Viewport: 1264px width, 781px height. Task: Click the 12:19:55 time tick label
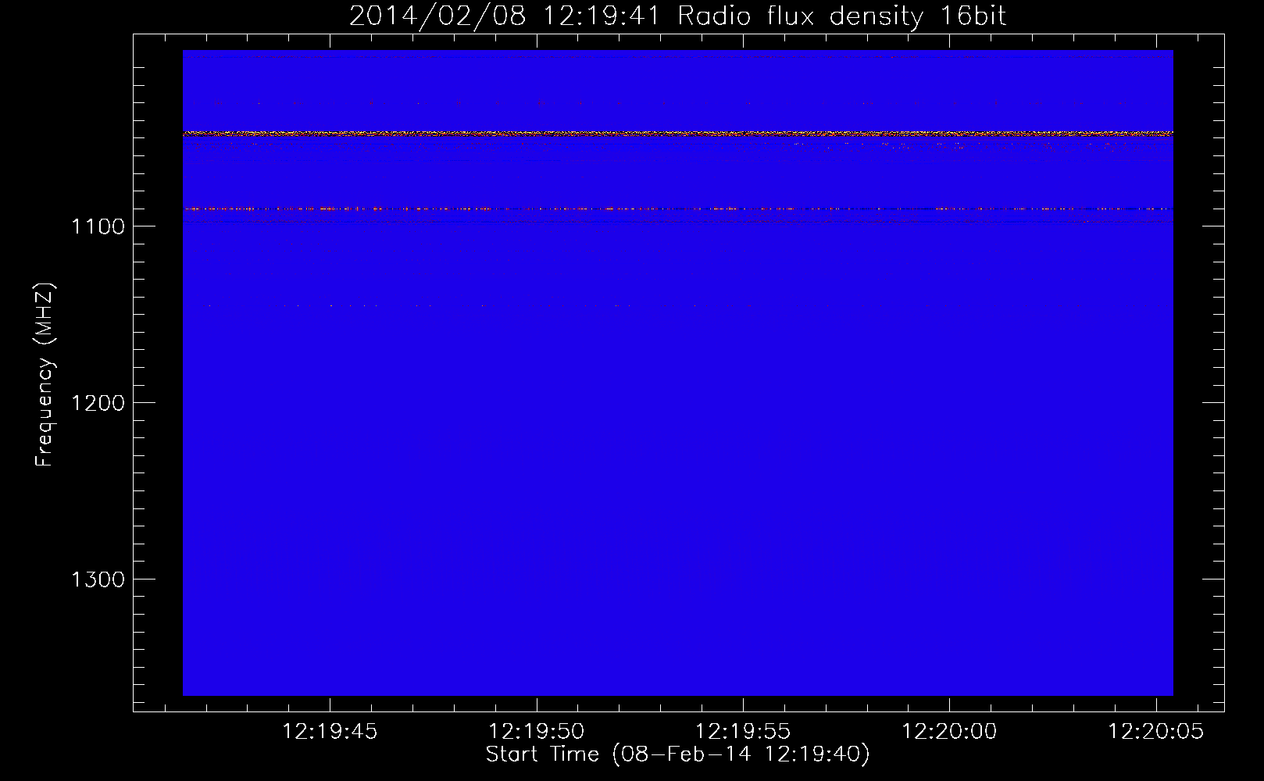(x=743, y=732)
